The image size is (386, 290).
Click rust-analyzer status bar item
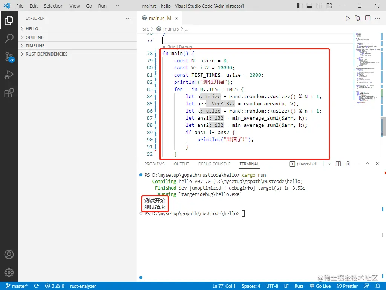tap(83, 286)
